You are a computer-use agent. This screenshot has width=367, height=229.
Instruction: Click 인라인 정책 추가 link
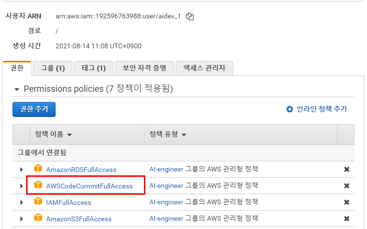click(x=317, y=109)
